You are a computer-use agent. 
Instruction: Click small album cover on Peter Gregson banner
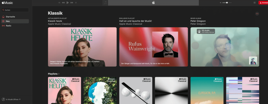[x=253, y=61]
